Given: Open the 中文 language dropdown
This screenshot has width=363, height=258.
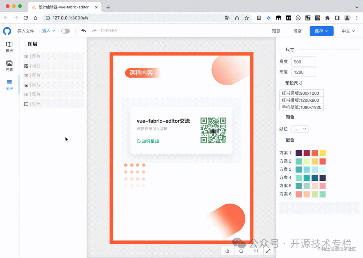Looking at the screenshot, I should [348, 31].
